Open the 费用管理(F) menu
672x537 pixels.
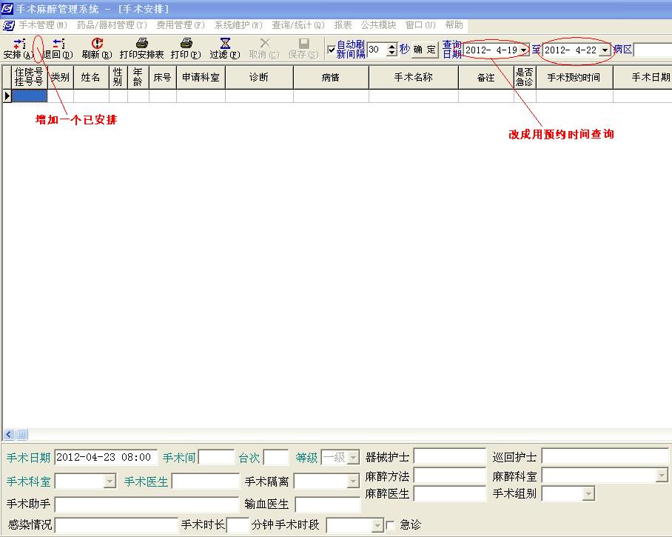click(181, 25)
